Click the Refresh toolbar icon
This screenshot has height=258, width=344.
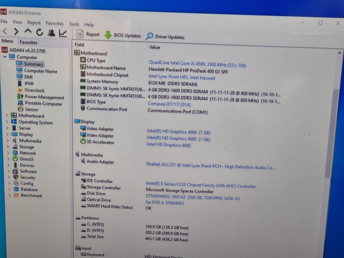[39, 32]
